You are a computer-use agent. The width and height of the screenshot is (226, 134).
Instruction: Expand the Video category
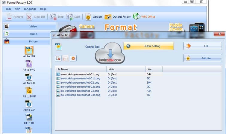pos(29,27)
